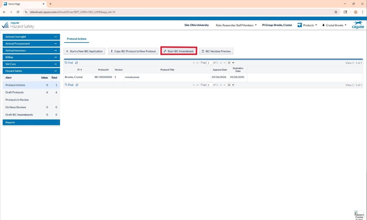
Task: Click the top page number input field
Action: 210,63
